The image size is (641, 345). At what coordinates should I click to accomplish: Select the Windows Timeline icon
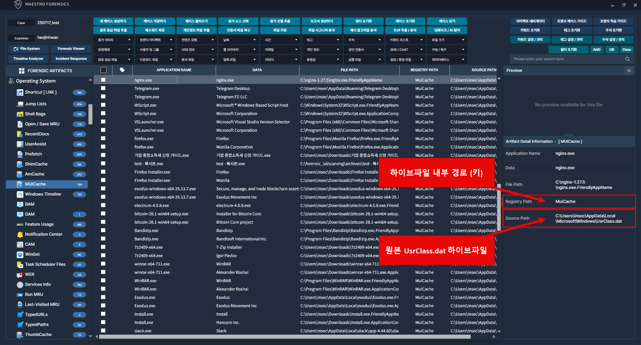(x=20, y=194)
